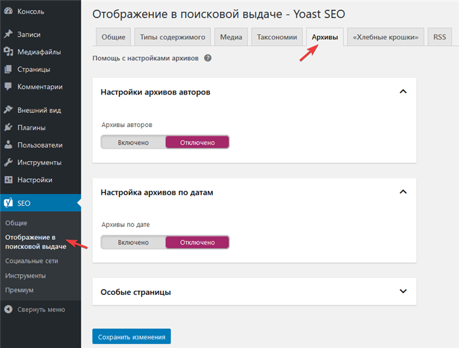Open Социальные сети in SEO submenu
Viewport: 459px width, 348px height.
point(31,261)
